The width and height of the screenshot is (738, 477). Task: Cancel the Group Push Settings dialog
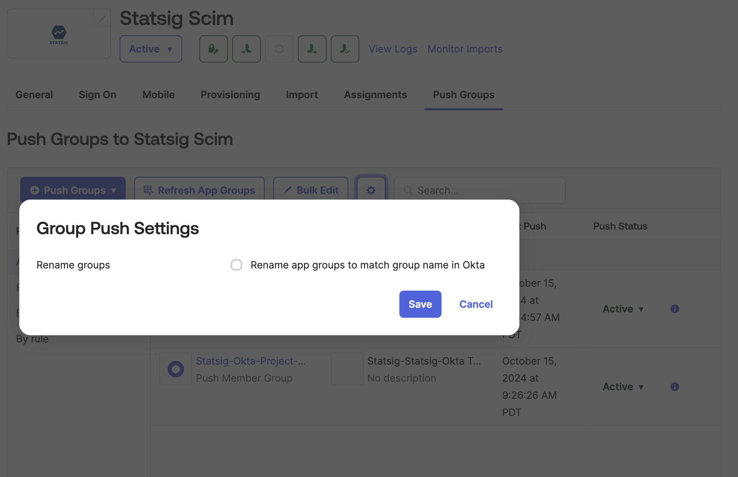point(476,304)
